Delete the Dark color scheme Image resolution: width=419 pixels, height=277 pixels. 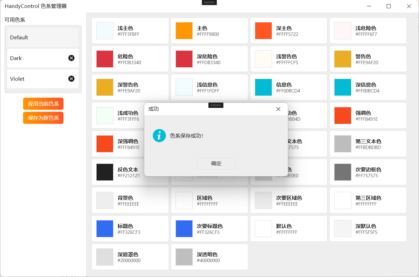pos(71,58)
